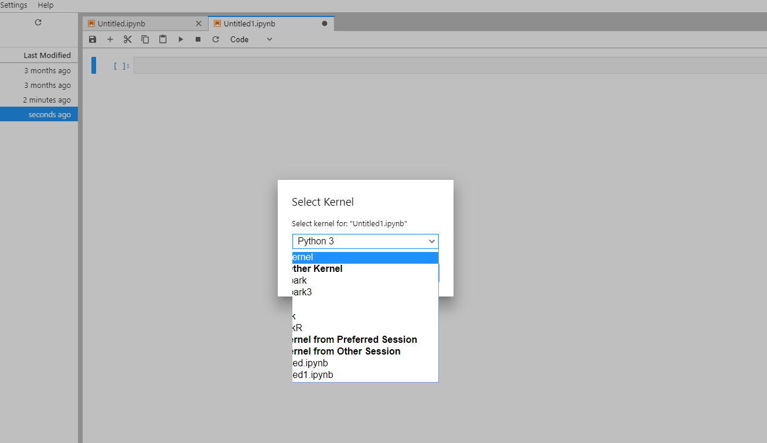The image size is (767, 443).
Task: Interrupt the kernel
Action: pyautogui.click(x=198, y=39)
